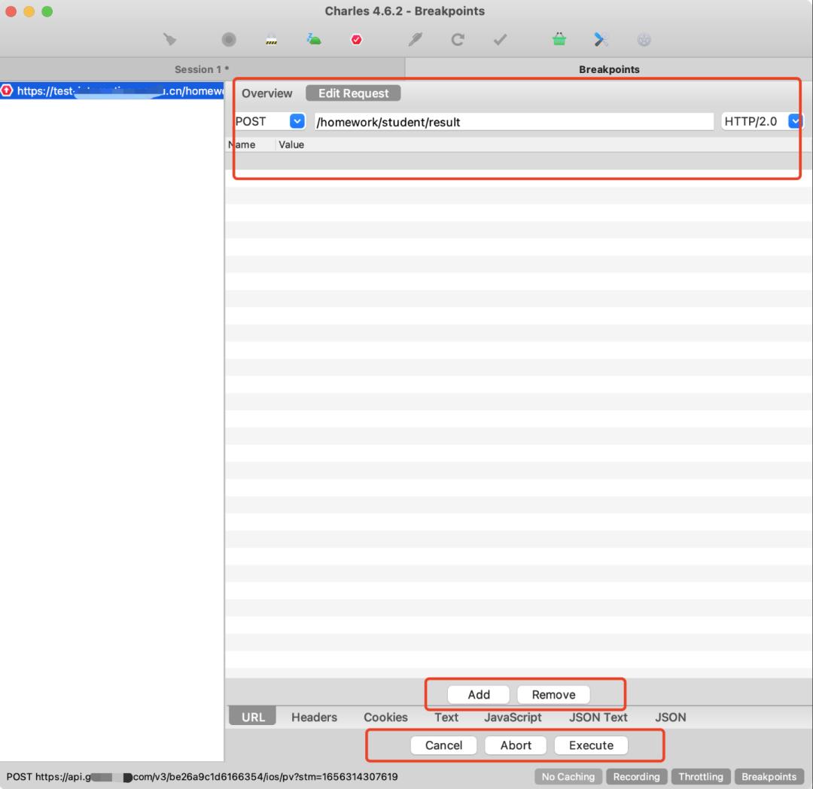This screenshot has height=789, width=813.
Task: Switch to the Text bottom tab
Action: pos(446,717)
